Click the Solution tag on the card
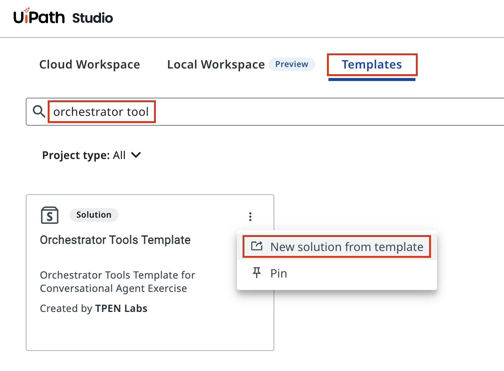504x371 pixels. coord(94,215)
